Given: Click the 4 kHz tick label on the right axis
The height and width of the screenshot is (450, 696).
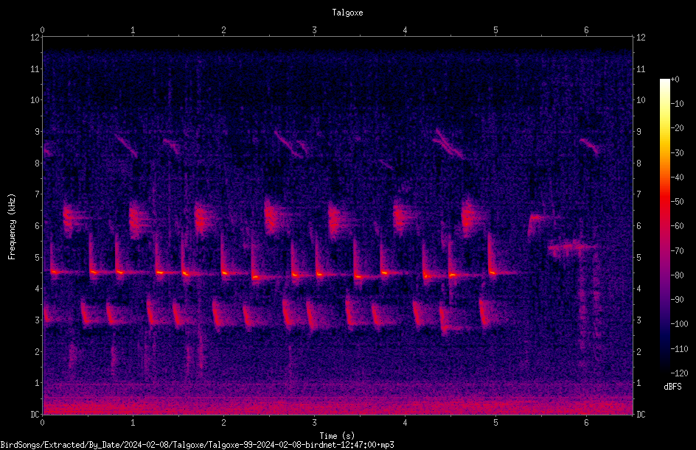Looking at the screenshot, I should point(639,289).
